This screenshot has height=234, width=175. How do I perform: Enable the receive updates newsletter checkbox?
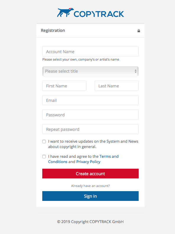click(44, 142)
